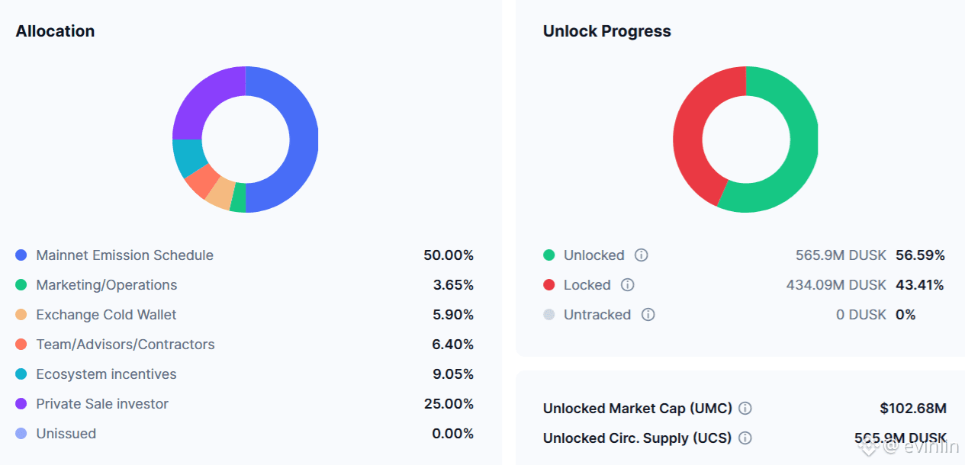Viewport: 965px width, 465px height.
Task: Select the purple Private Sale investor legend dot
Action: (x=21, y=404)
